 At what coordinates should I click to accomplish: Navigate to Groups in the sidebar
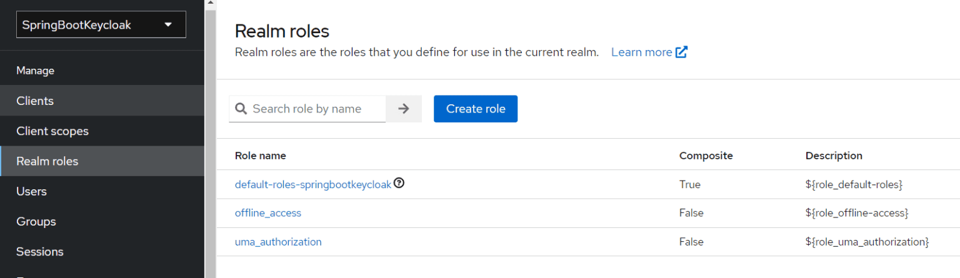click(36, 222)
